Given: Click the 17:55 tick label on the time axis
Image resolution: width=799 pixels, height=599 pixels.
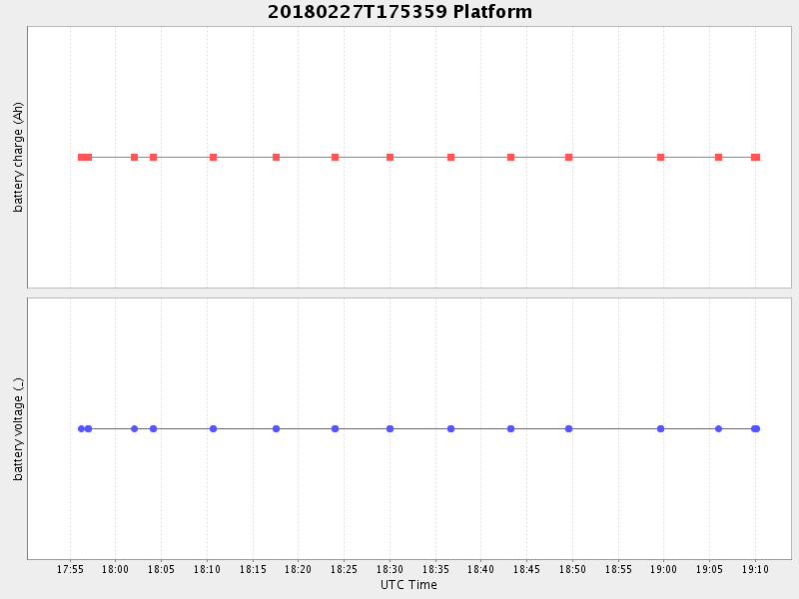Looking at the screenshot, I should tap(70, 569).
